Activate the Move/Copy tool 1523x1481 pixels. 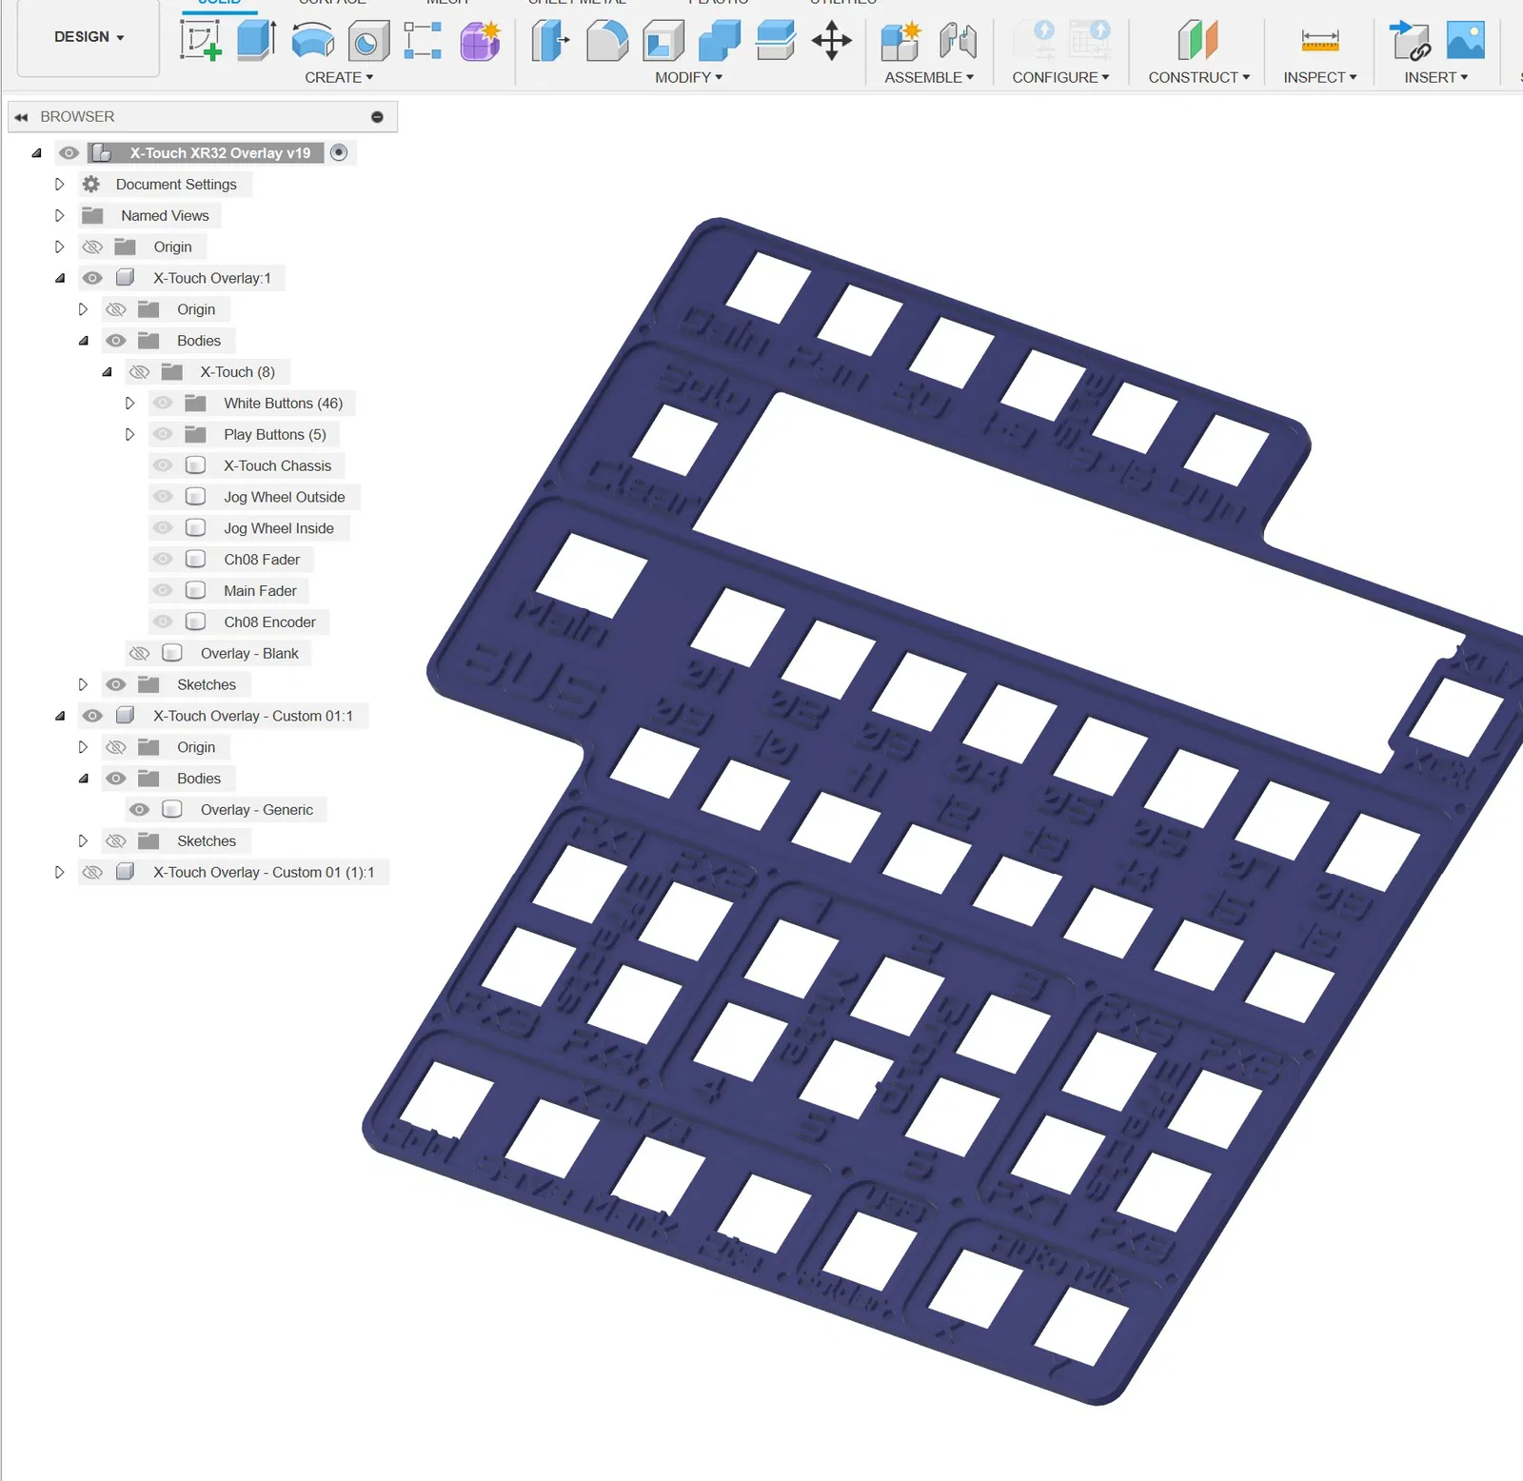pyautogui.click(x=832, y=41)
